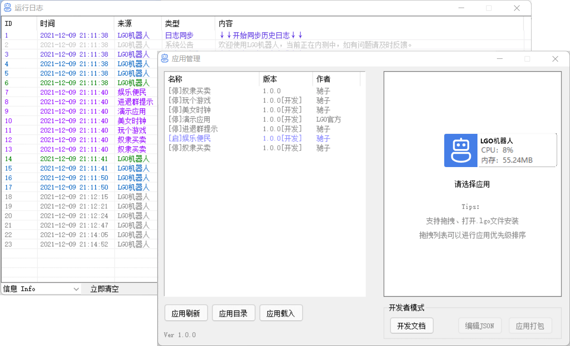Select the [停]进退群提示 app row
This screenshot has width=570, height=346.
point(193,129)
